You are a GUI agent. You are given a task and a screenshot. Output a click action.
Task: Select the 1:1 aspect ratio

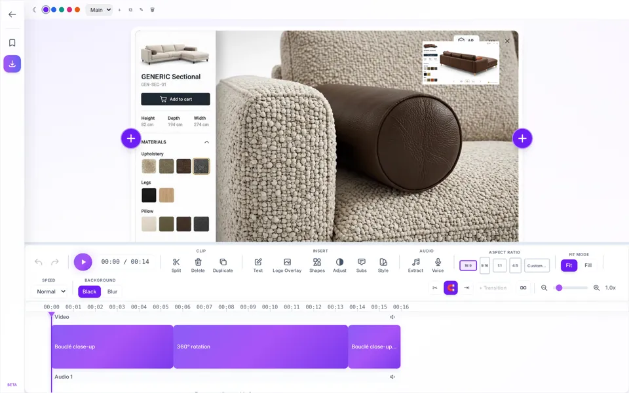click(499, 265)
